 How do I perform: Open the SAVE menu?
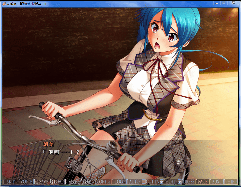click(72, 182)
